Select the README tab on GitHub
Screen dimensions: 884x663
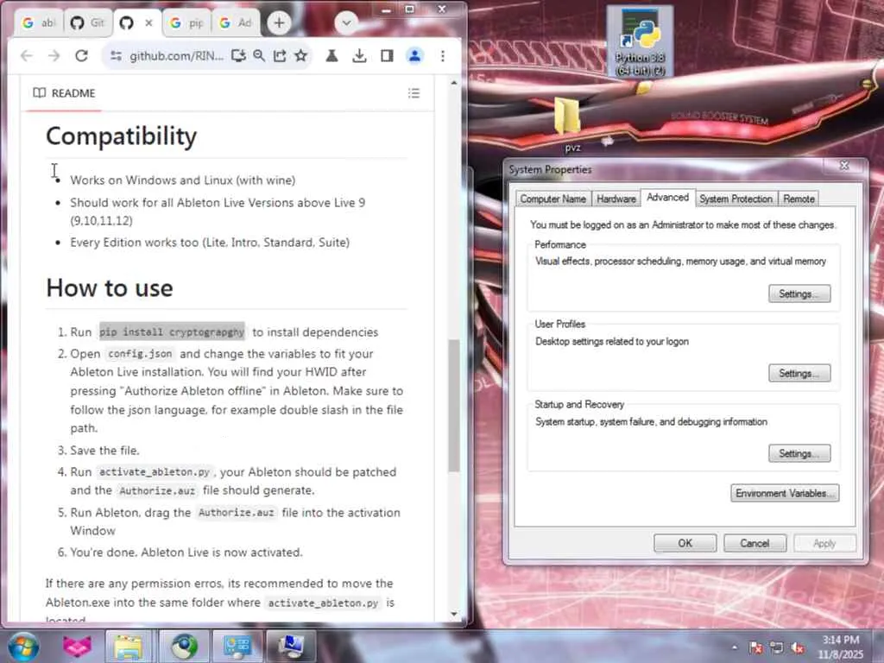click(64, 93)
